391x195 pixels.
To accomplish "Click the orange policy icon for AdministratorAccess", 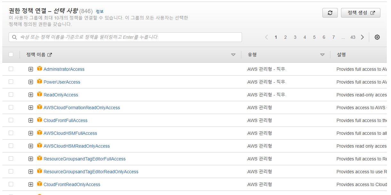I will click(39, 69).
